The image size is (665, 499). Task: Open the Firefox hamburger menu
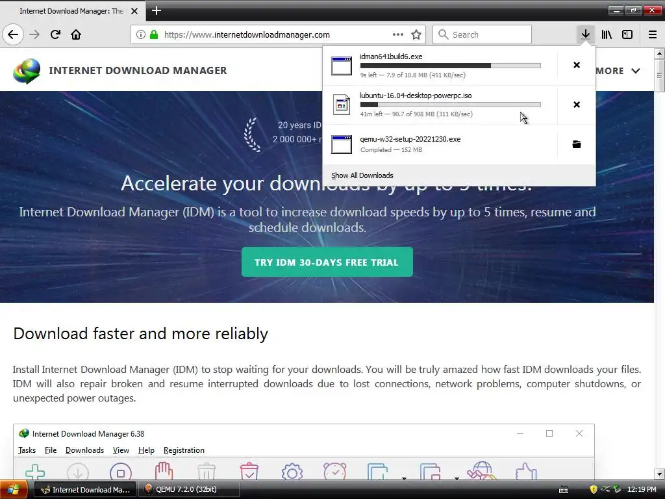653,34
